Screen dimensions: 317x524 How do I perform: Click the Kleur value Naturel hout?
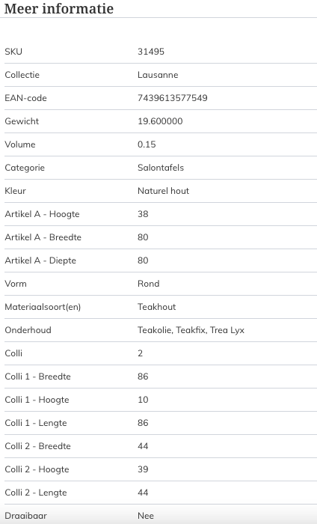[164, 191]
